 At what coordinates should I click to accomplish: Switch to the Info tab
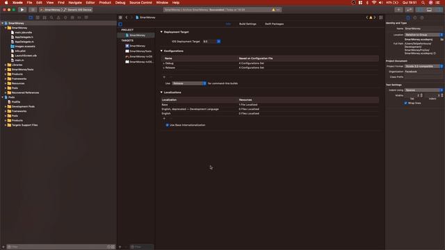coord(228,24)
